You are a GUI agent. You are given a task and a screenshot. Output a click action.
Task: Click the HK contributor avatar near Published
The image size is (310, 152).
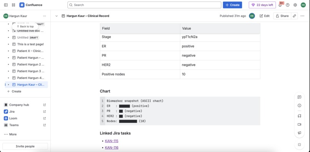click(252, 16)
